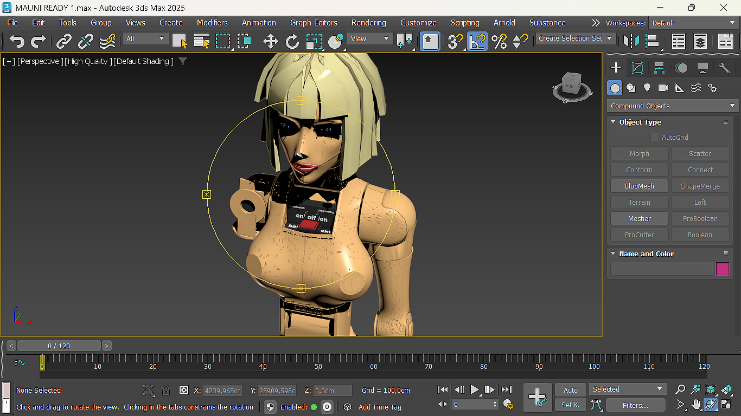
Task: Activate the Bind to Space Warp tool
Action: click(x=107, y=41)
